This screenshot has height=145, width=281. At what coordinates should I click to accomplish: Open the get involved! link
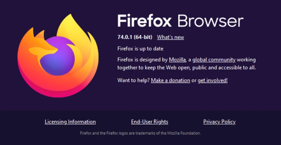pos(212,80)
